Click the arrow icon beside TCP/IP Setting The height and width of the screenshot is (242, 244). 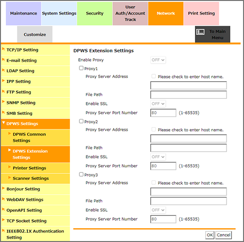coord(3,49)
